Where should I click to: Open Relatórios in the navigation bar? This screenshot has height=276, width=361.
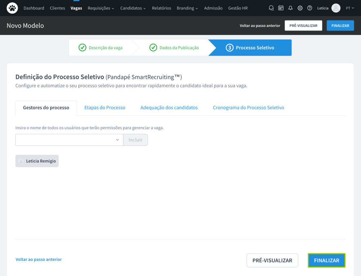161,8
